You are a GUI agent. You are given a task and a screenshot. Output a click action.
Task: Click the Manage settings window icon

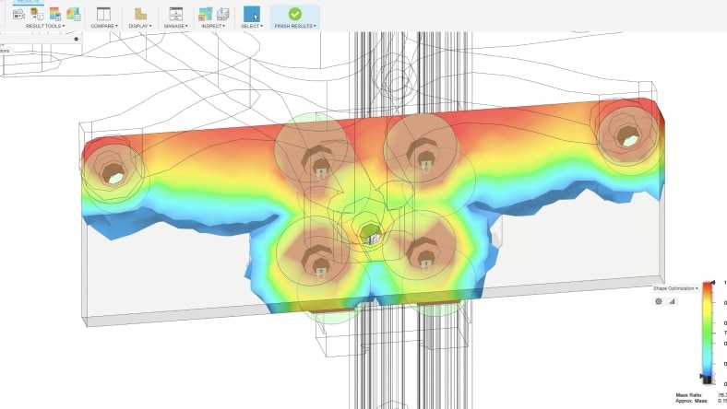click(175, 14)
